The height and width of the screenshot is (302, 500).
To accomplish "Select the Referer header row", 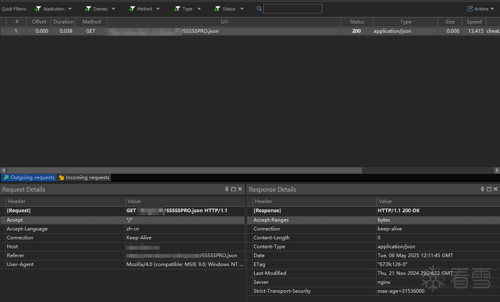I will coord(123,256).
